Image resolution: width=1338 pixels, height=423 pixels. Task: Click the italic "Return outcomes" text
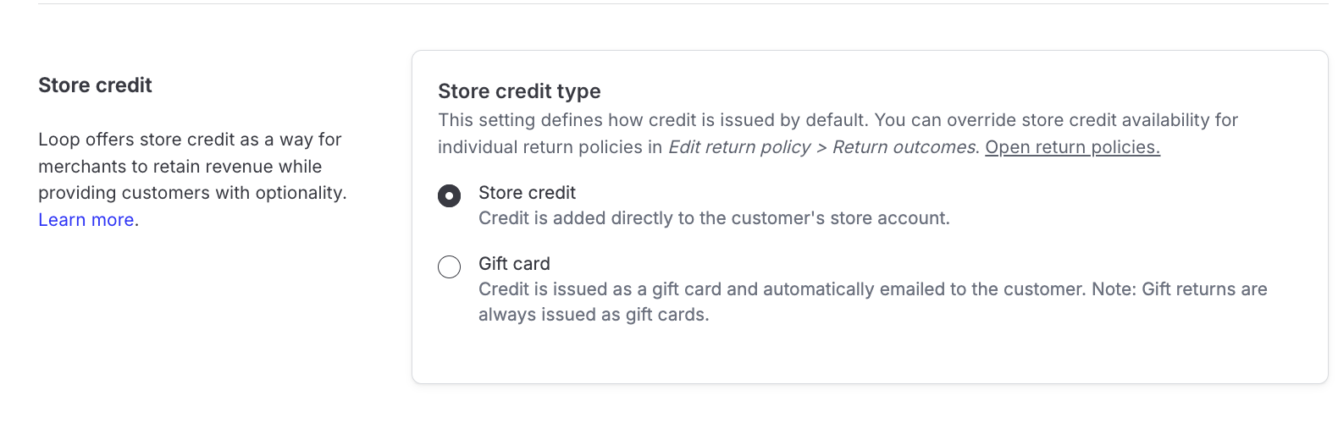[904, 147]
